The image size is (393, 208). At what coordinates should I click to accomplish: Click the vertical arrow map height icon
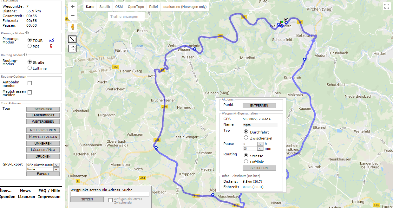click(73, 49)
